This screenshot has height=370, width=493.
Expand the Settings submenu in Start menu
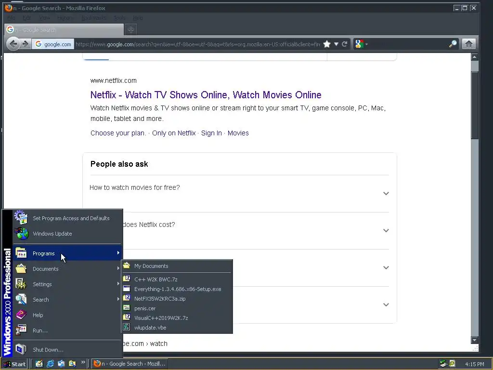(x=67, y=284)
